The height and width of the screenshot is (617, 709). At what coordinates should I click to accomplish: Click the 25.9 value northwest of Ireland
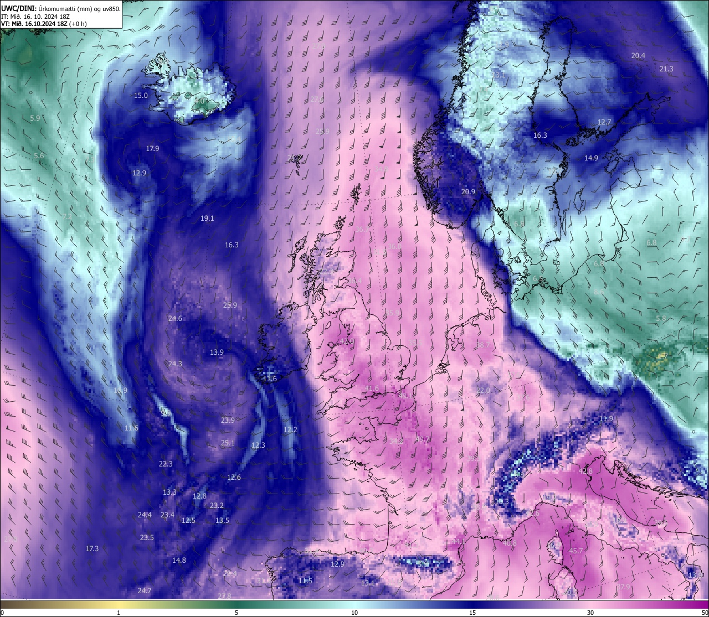230,305
